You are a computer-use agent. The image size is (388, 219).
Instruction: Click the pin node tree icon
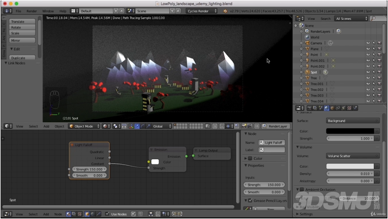(x=133, y=214)
